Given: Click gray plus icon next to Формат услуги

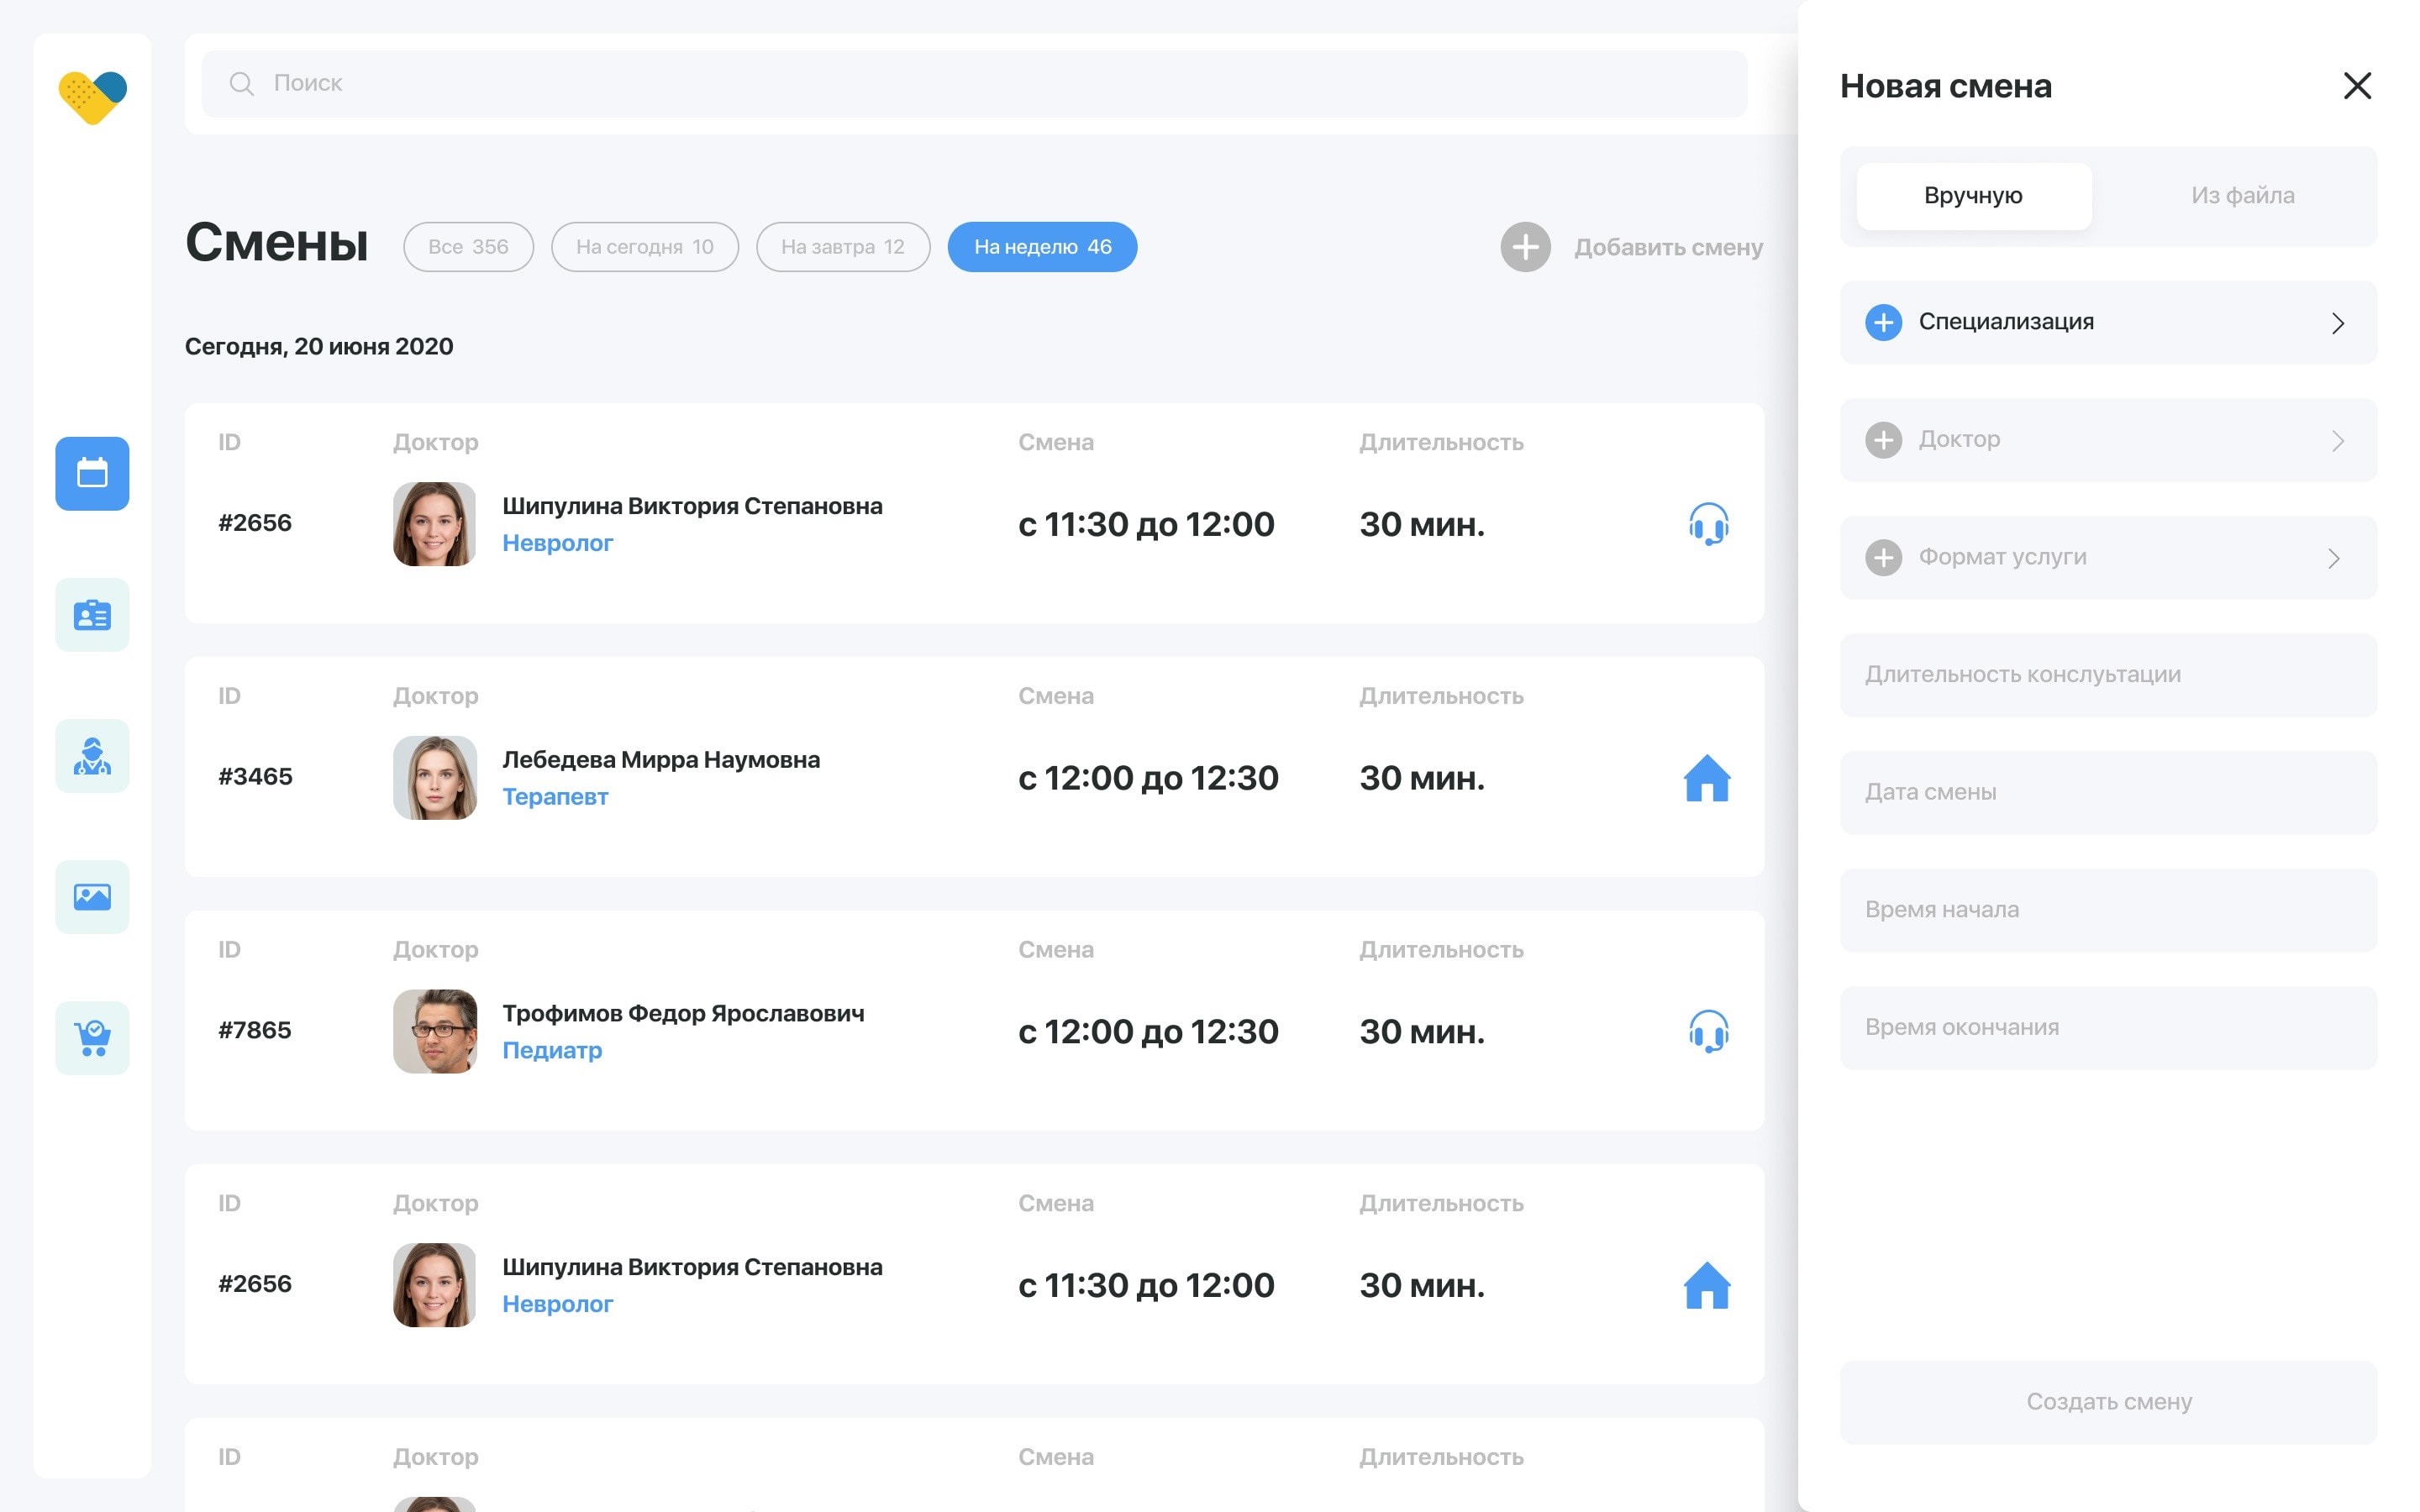Looking at the screenshot, I should pyautogui.click(x=1883, y=557).
